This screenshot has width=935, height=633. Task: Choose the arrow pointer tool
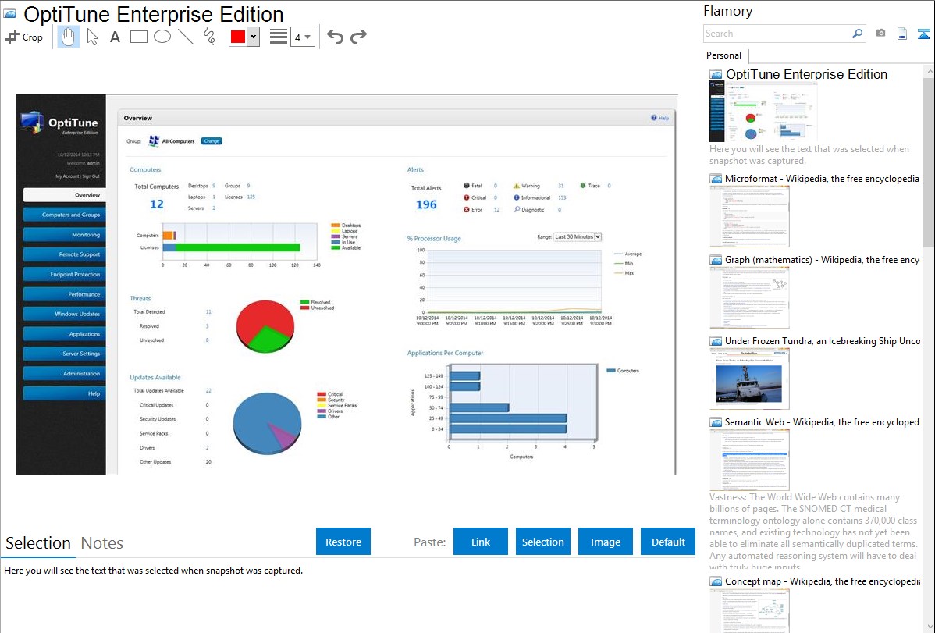tap(92, 37)
